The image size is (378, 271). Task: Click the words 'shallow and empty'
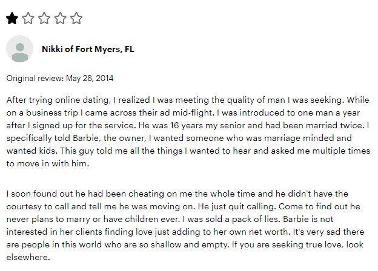coord(190,245)
